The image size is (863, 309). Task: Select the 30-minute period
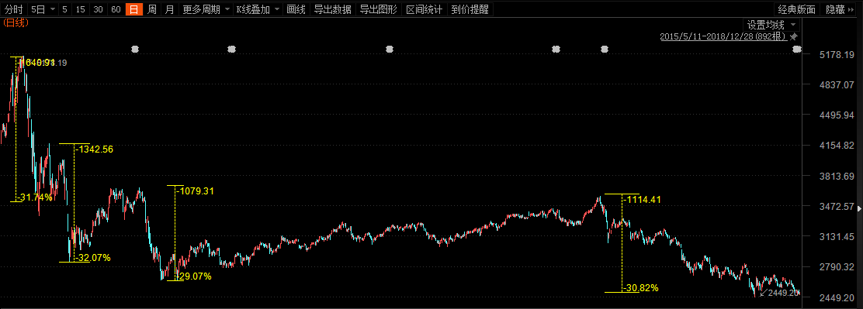coord(99,9)
